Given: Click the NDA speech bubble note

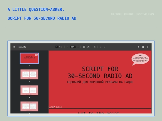Looking at the screenshot, I should pyautogui.click(x=140, y=59).
